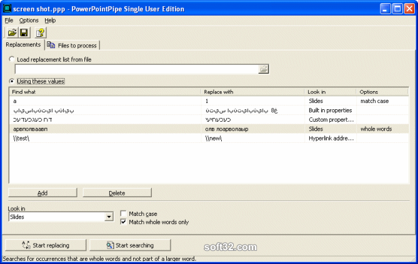
Task: Expand the Look in dropdown
Action: (x=109, y=217)
